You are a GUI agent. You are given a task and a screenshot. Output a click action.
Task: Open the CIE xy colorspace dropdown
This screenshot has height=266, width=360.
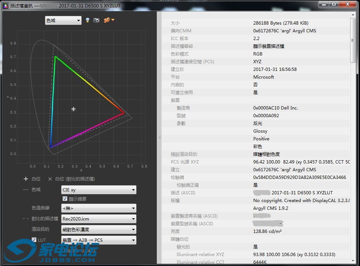click(x=99, y=190)
